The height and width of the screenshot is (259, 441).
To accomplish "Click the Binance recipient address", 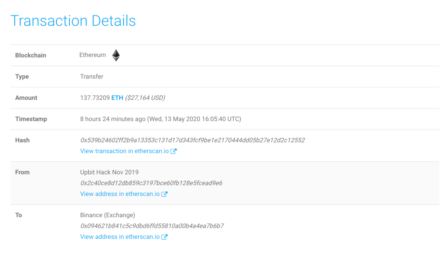I will pyautogui.click(x=152, y=226).
